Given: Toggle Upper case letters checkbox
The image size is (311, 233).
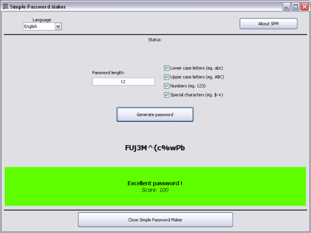Looking at the screenshot, I should [166, 77].
